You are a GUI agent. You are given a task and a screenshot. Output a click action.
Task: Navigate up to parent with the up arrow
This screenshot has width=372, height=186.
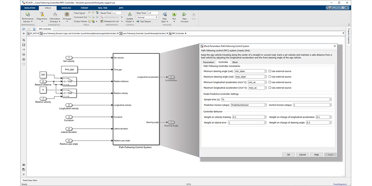34,29
